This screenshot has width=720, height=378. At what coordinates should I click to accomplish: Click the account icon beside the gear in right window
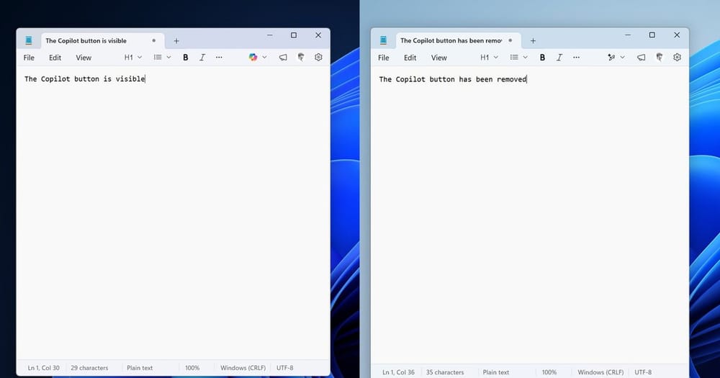pyautogui.click(x=660, y=57)
